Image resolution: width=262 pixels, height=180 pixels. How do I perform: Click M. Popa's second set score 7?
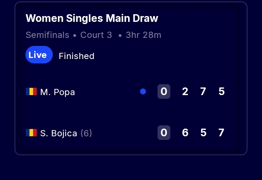point(203,91)
